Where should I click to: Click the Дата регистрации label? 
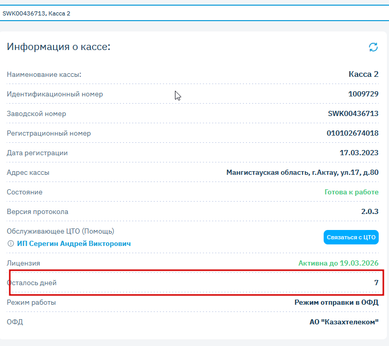pos(37,153)
